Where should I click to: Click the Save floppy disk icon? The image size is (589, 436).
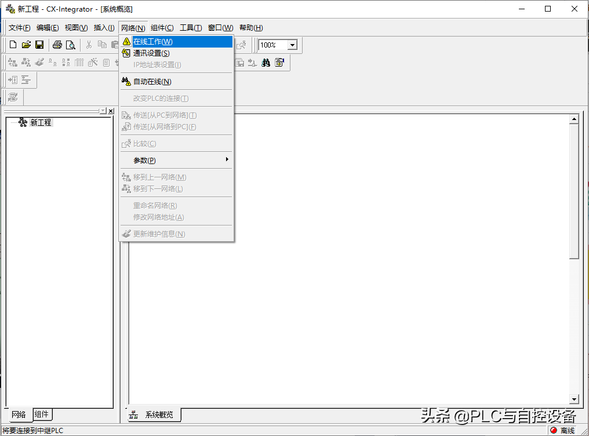(x=39, y=45)
